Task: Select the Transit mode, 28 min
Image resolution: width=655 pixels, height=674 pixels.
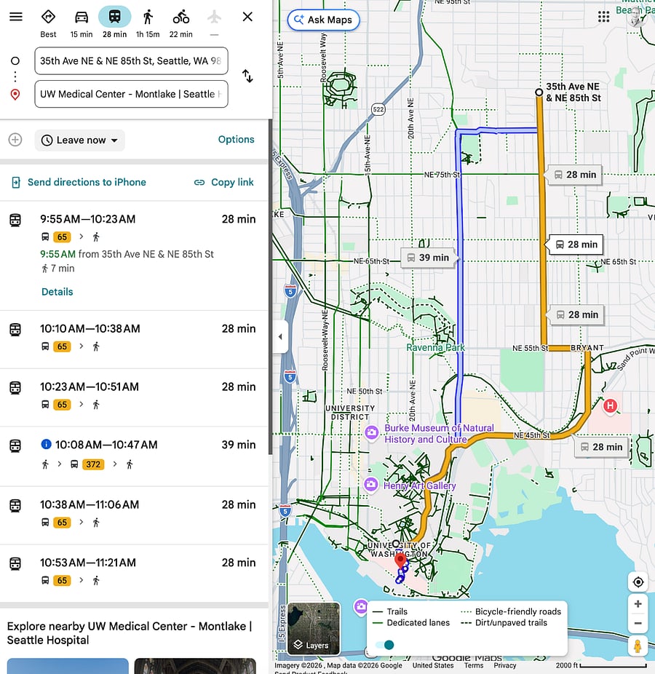Action: pos(115,23)
